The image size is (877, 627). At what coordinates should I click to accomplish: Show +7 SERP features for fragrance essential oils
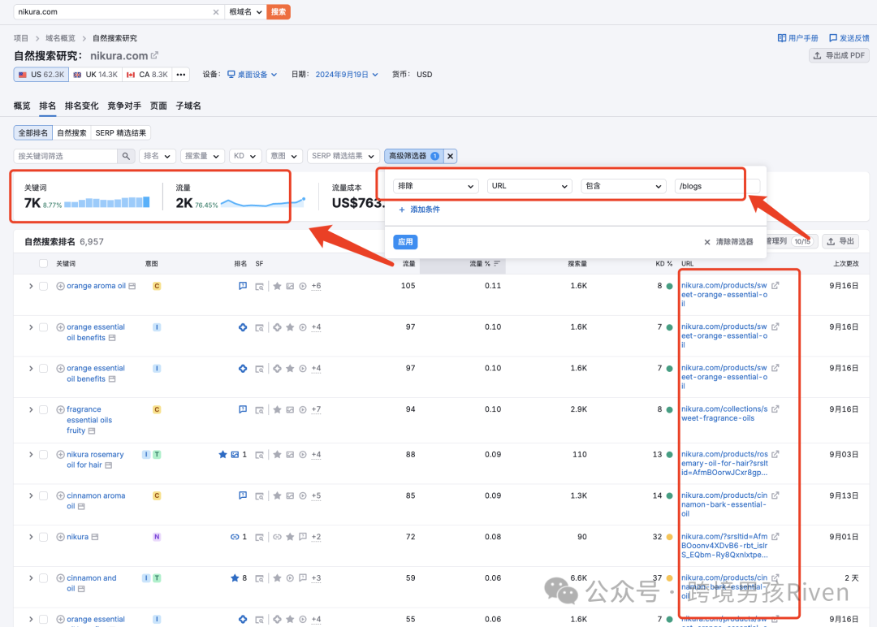(x=316, y=409)
